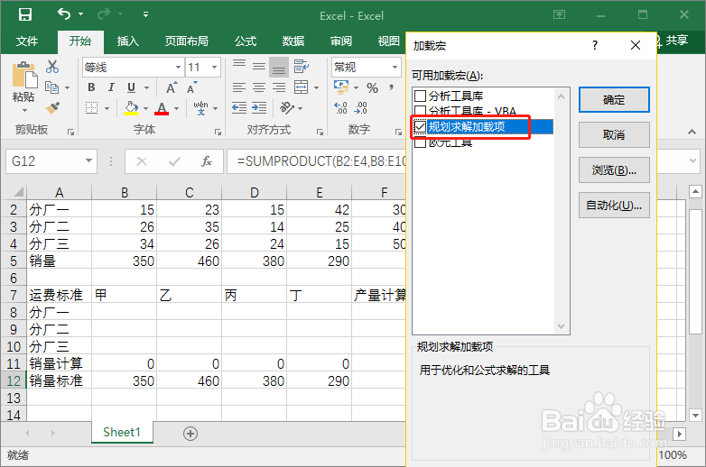This screenshot has height=467, width=706.
Task: Click the Copy icon
Action: click(52, 87)
